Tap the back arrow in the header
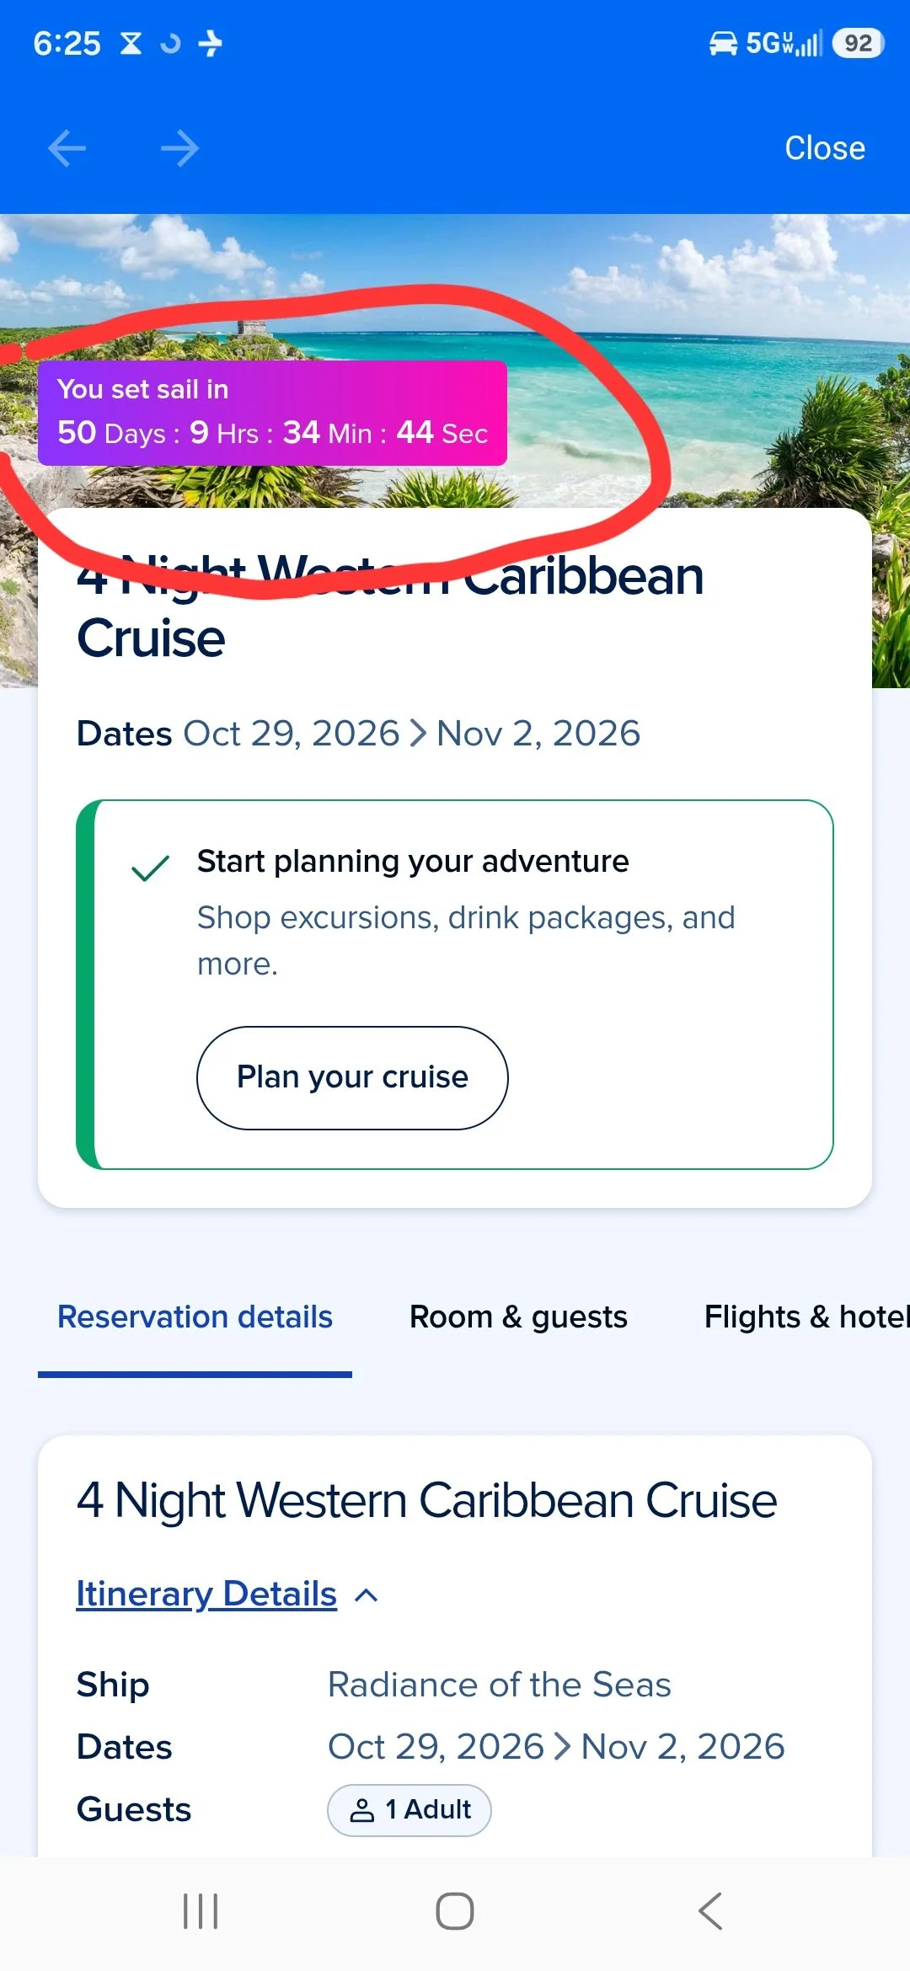 pos(67,148)
